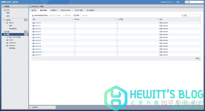Viewport: 205px width, 111px height.
Task: Open More VMs (更多虚拟机...) in navigator
Action: coord(13,29)
